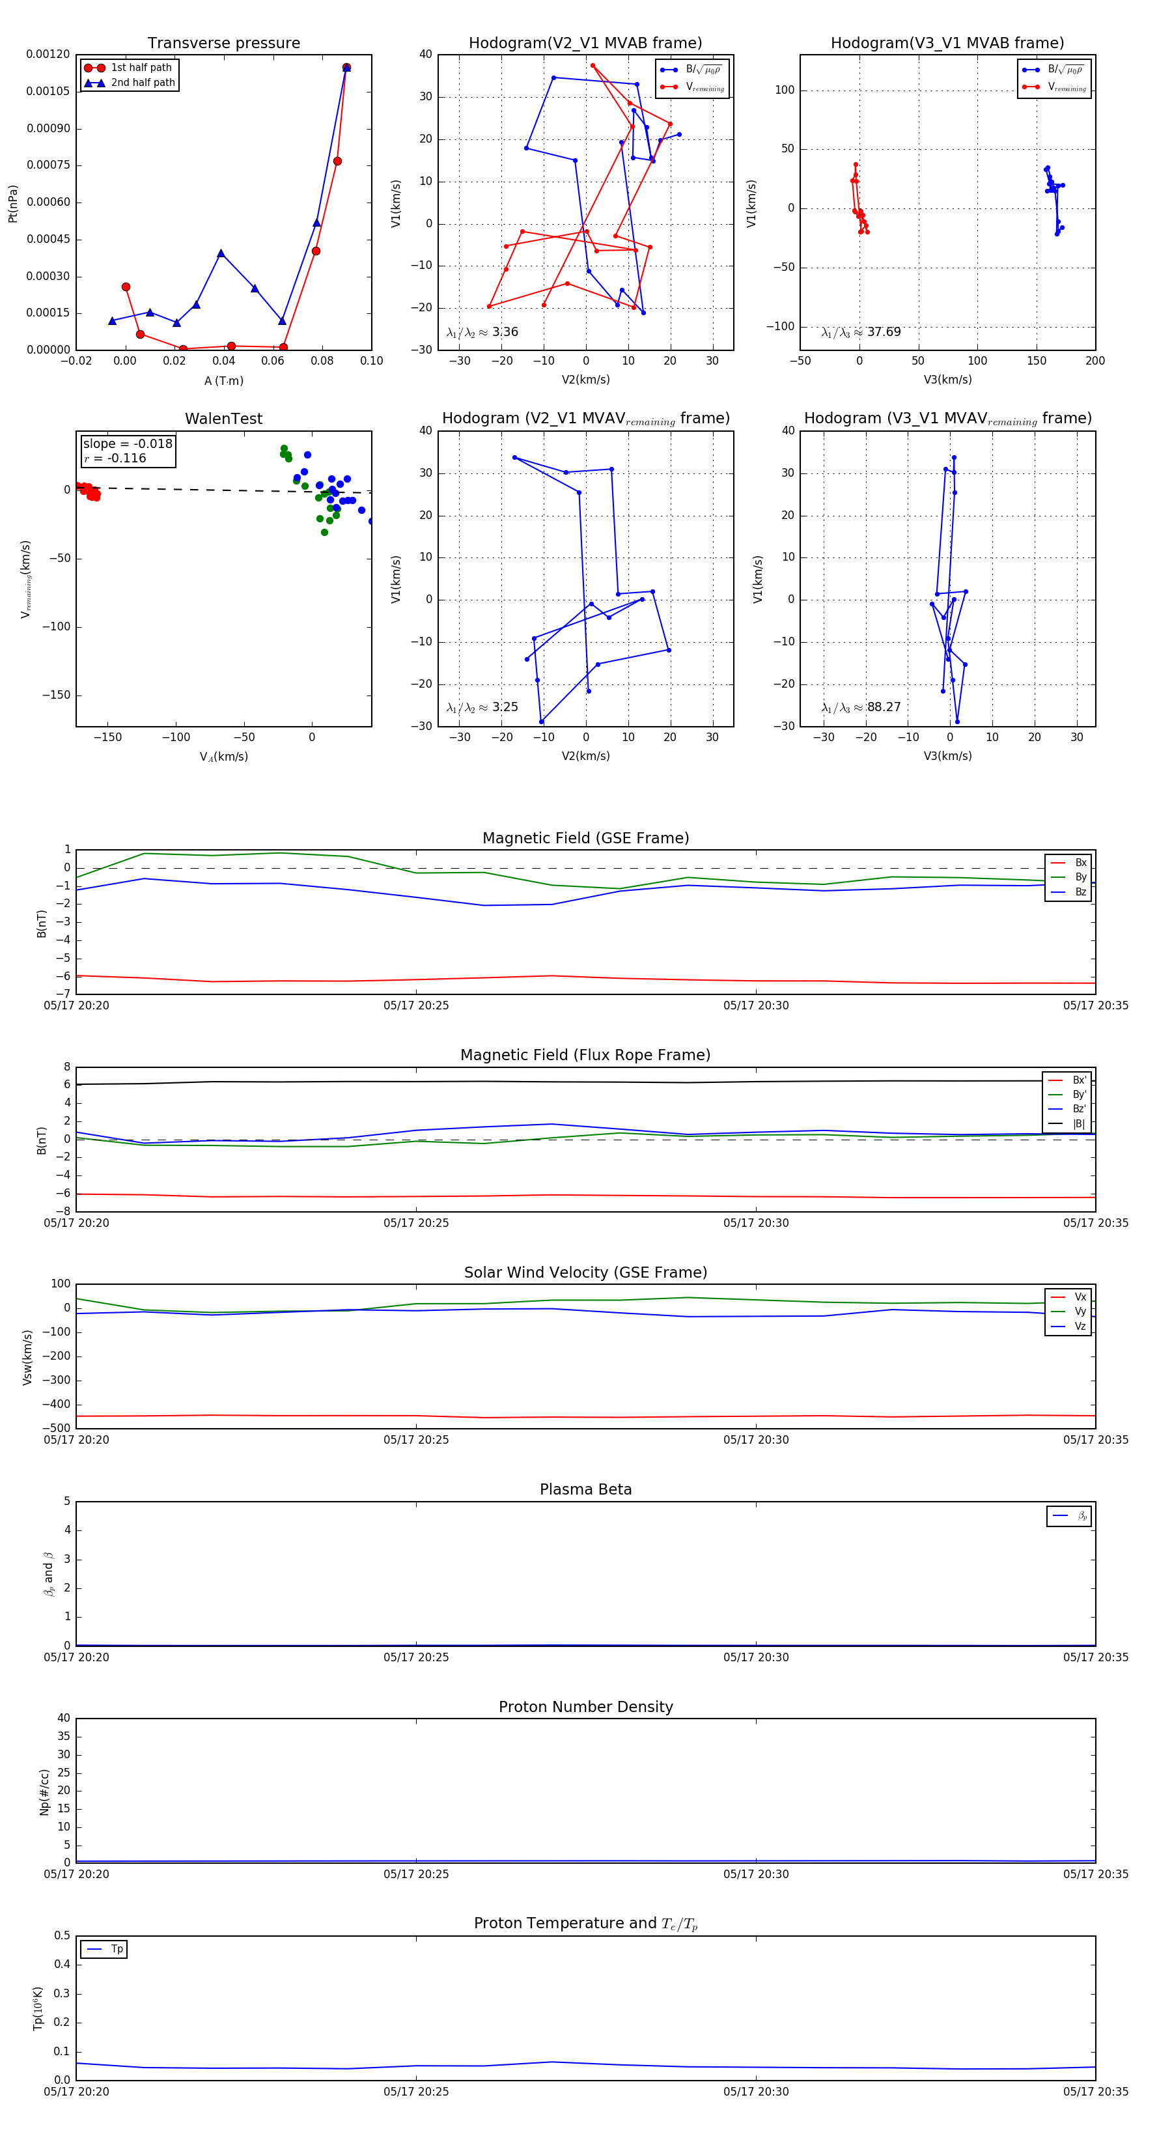The width and height of the screenshot is (1172, 2149).
Task: Click 'r = -0.116' in WalenTest box
Action: (115, 458)
